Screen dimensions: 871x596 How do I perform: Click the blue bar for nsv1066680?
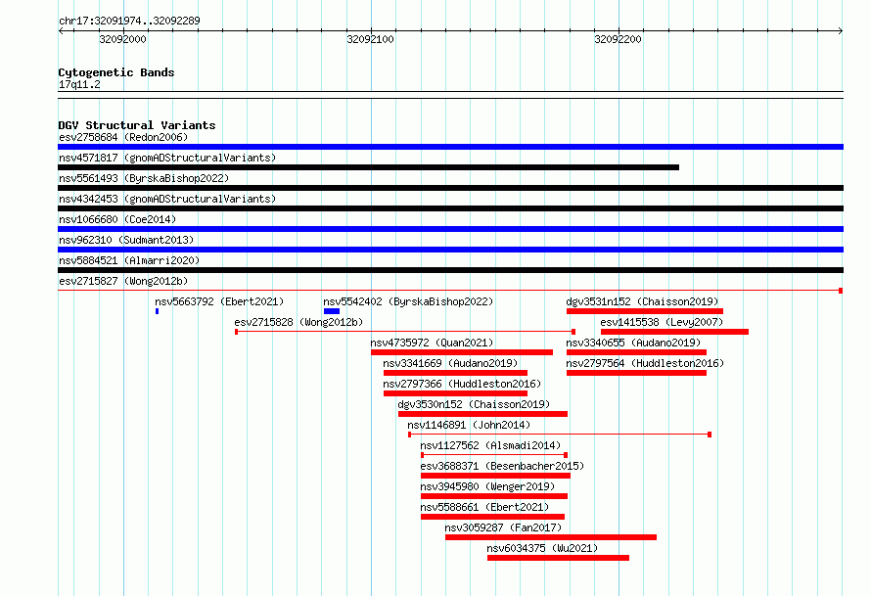point(450,229)
